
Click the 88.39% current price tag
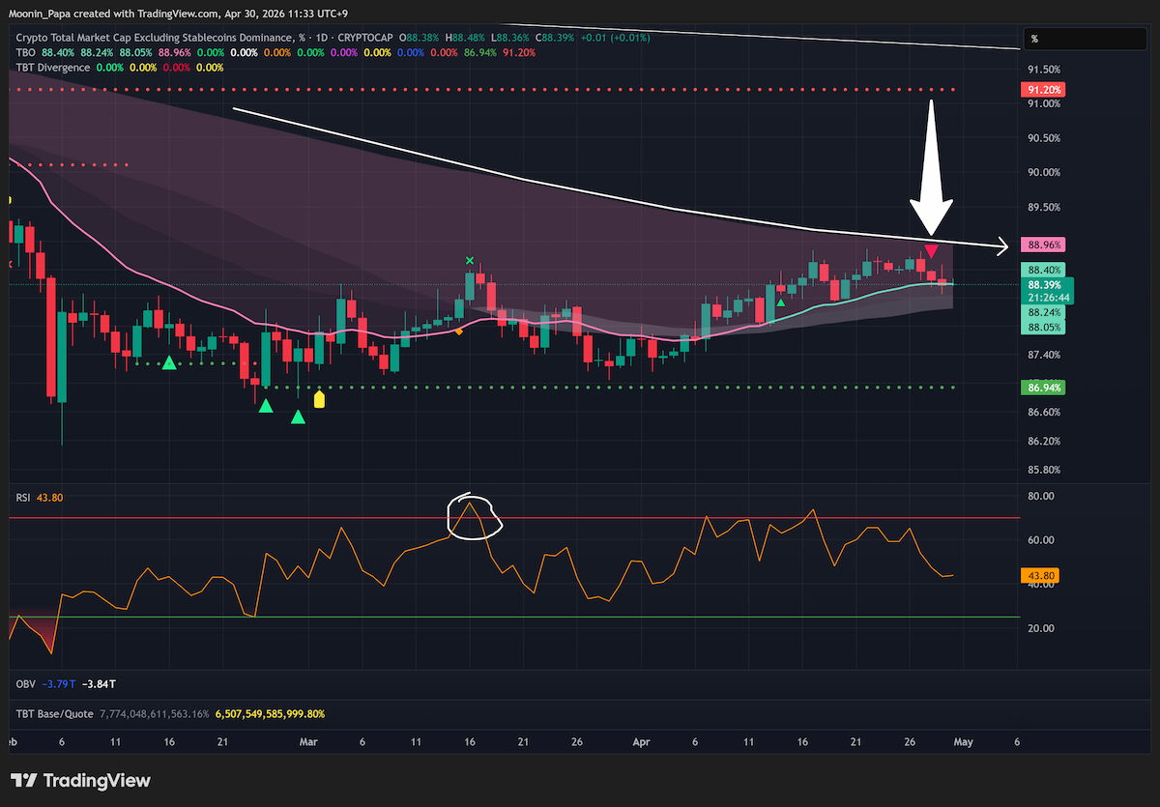point(1044,286)
